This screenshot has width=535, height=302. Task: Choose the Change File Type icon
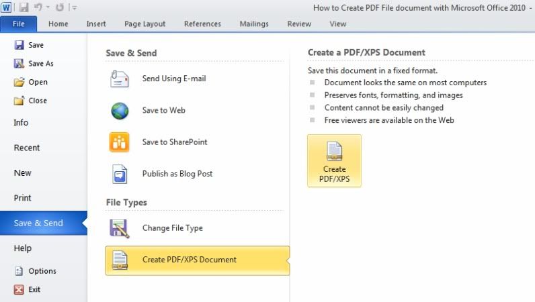[120, 228]
